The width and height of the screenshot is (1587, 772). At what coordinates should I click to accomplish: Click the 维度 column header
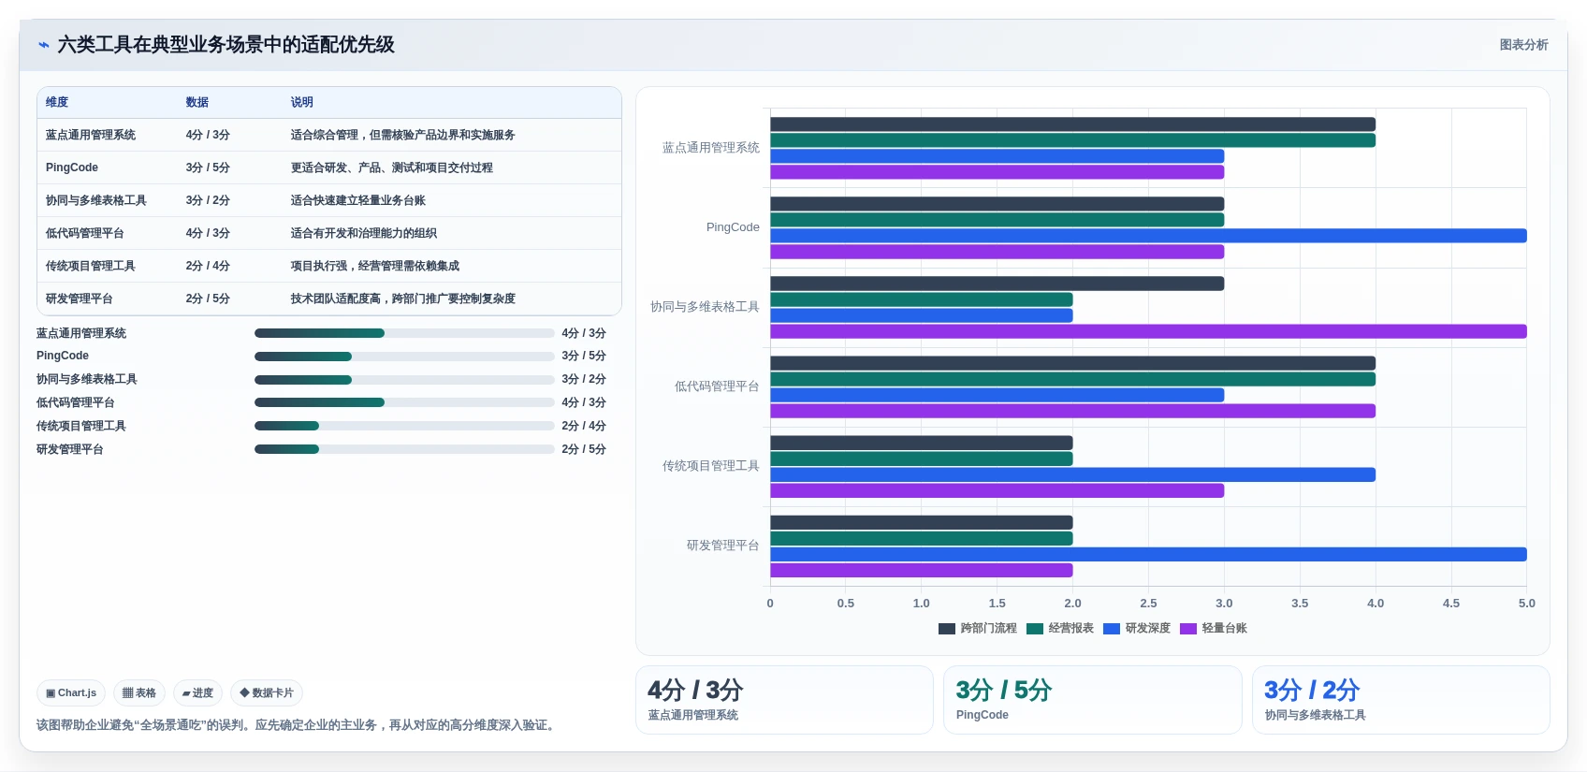coord(57,103)
